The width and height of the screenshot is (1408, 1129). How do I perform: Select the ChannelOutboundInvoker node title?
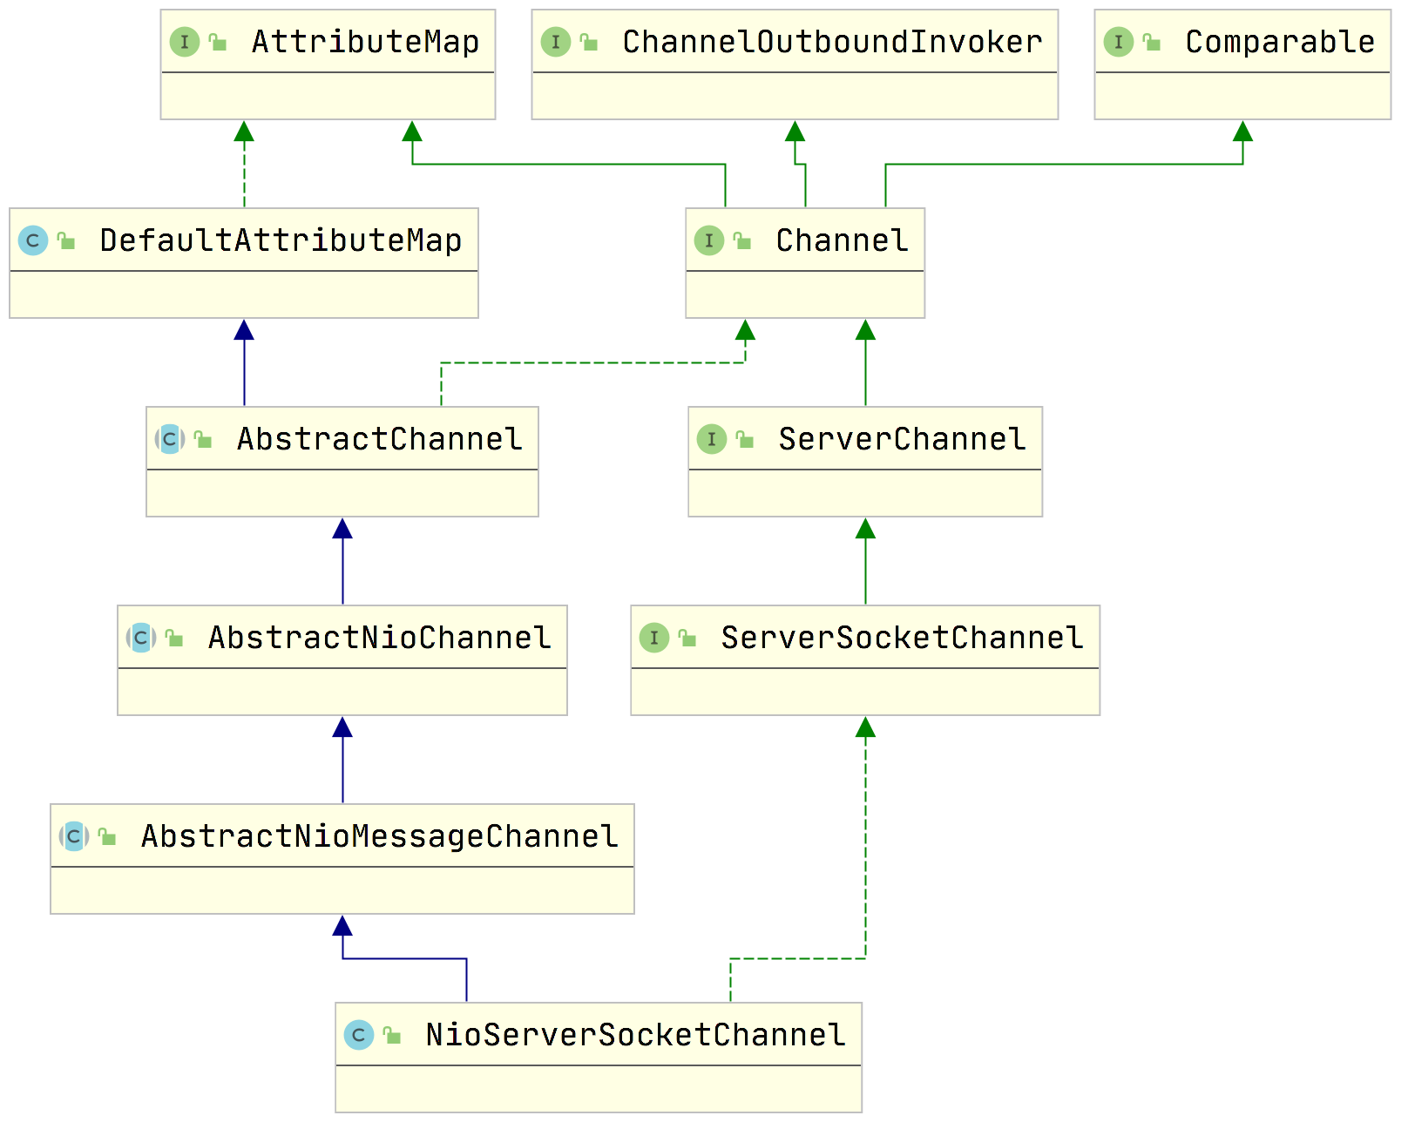coord(832,42)
